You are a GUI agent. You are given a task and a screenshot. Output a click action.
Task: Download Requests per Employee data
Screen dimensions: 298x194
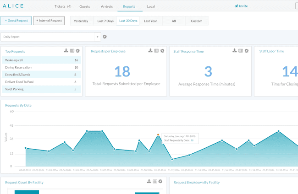(x=150, y=51)
